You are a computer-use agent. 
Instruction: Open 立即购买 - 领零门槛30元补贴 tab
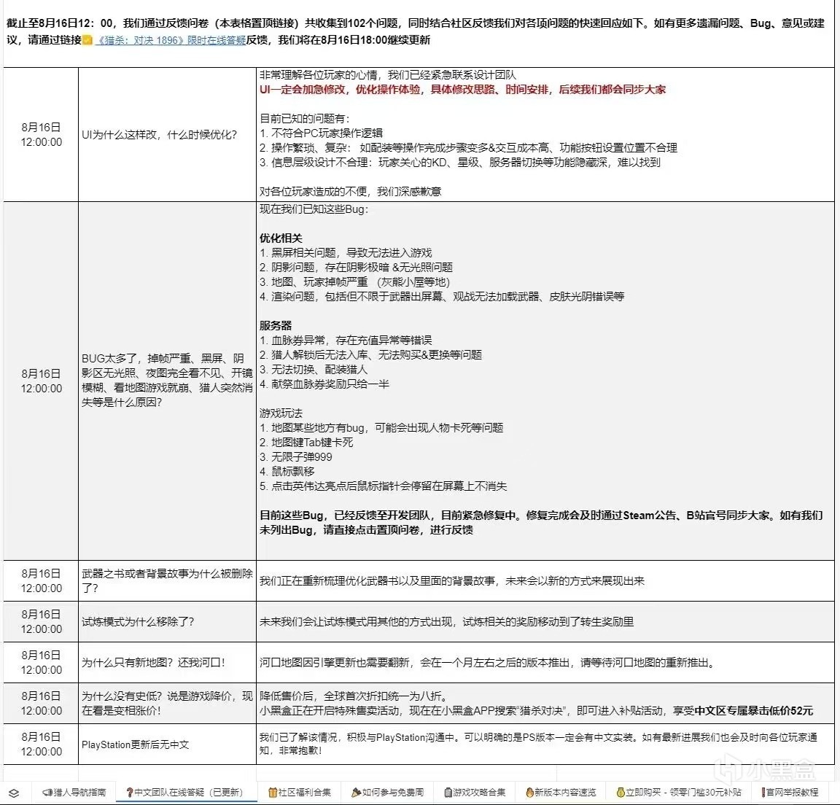point(680,792)
